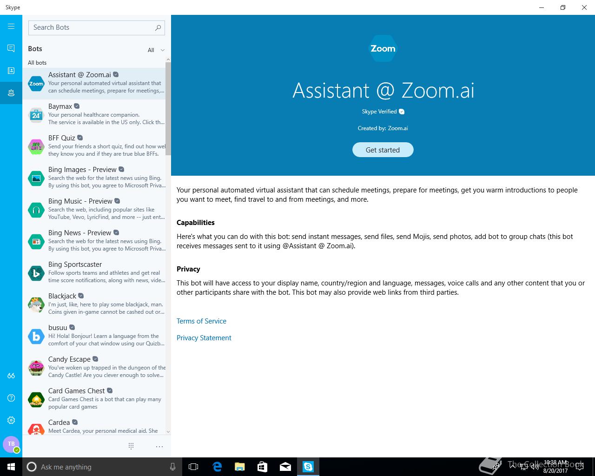
Task: Click the Cortana 'Ask me anything' box
Action: 101,467
